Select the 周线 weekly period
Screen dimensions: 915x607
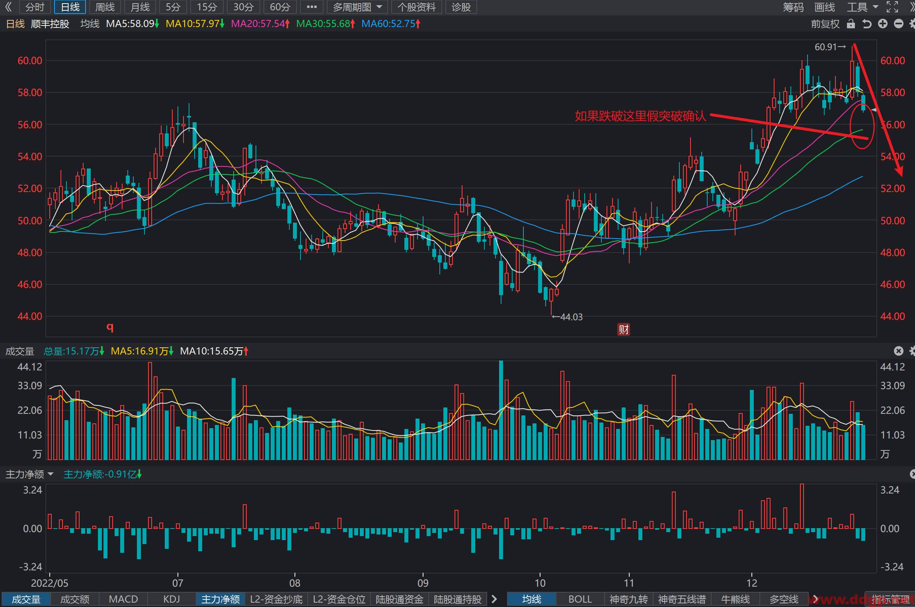click(x=105, y=7)
